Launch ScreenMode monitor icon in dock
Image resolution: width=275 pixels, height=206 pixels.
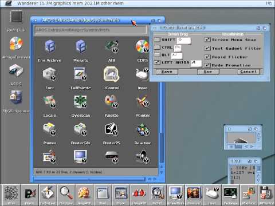(x=176, y=195)
